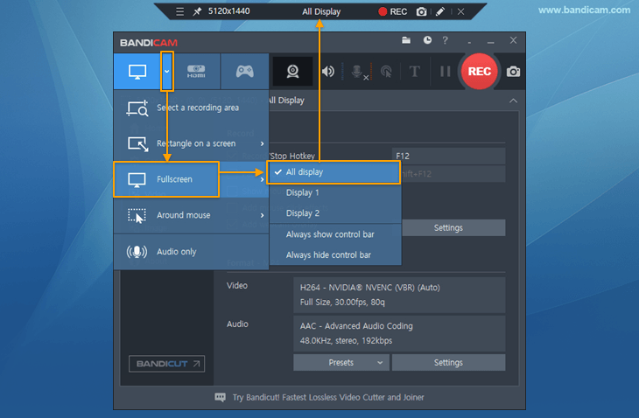This screenshot has height=418, width=639.
Task: Toggle the microphone icon
Action: [358, 72]
